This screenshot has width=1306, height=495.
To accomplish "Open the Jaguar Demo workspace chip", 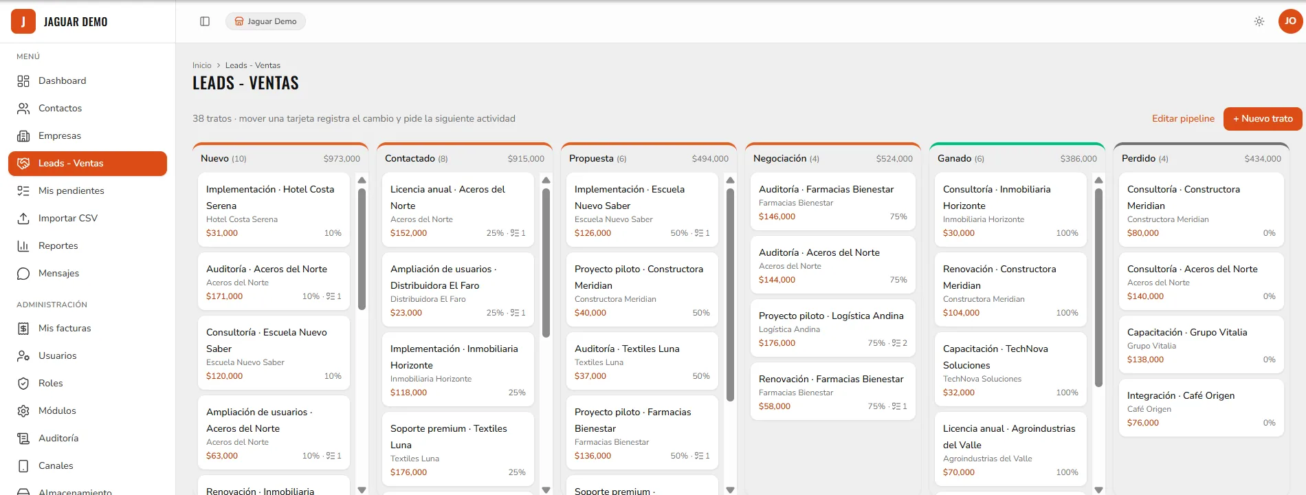I will (x=265, y=21).
